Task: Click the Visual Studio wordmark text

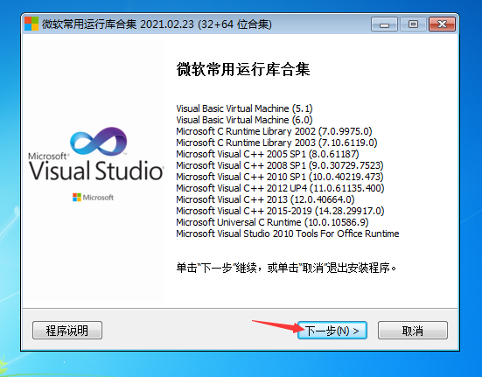Action: [x=96, y=170]
